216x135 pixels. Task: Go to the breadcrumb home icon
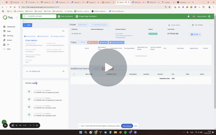tap(23, 21)
